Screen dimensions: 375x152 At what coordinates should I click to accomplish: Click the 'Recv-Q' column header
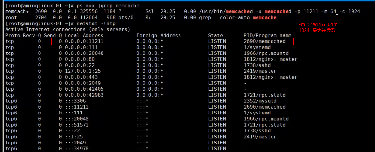pos(32,35)
